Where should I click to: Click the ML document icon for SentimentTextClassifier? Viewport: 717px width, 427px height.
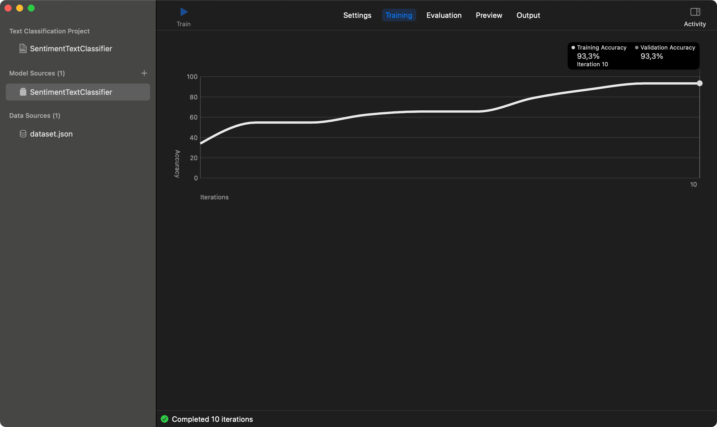pyautogui.click(x=23, y=48)
